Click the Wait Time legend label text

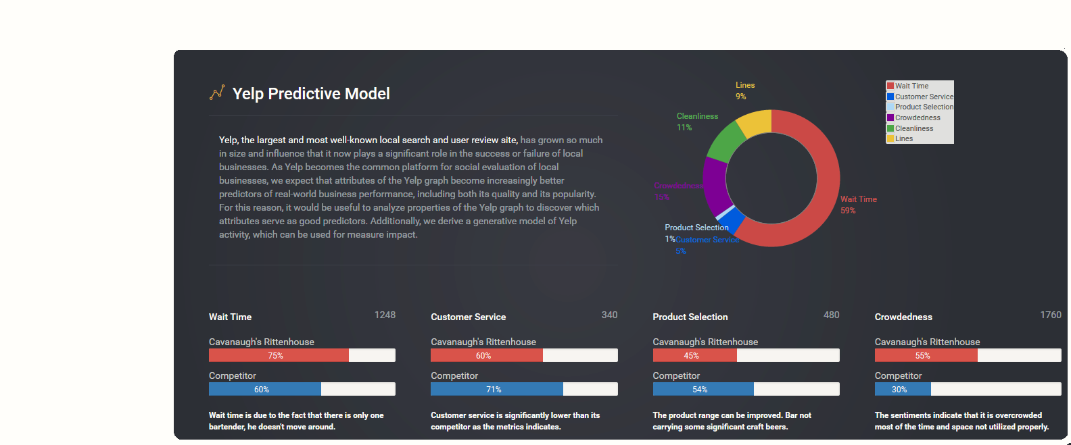[911, 86]
